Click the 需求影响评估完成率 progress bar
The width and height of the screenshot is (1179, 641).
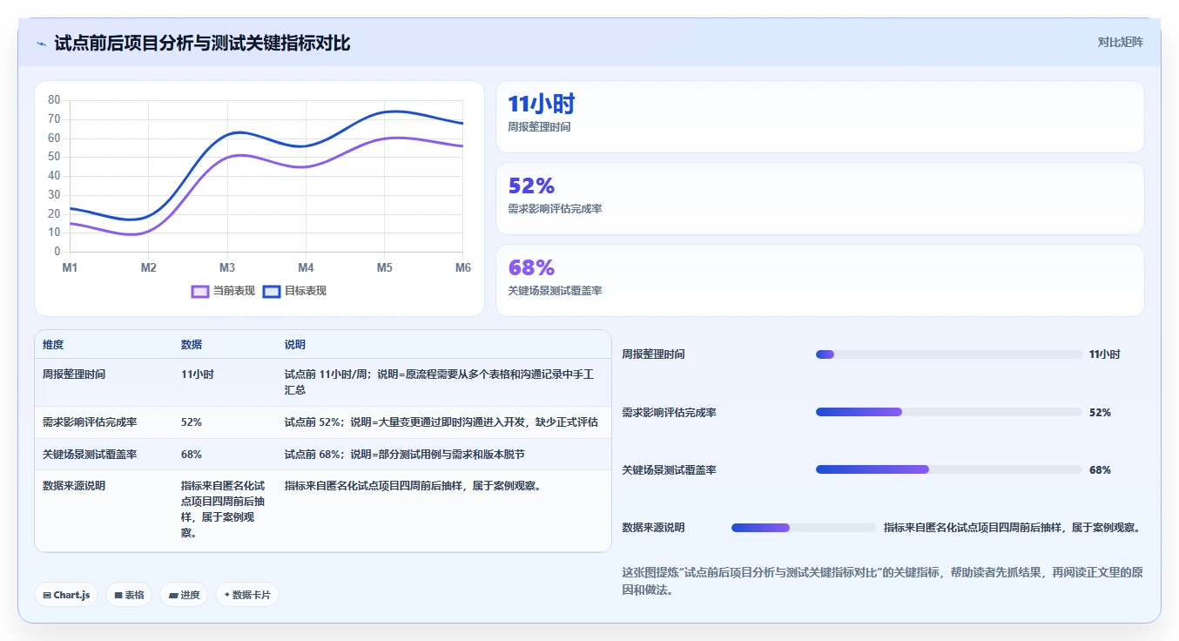(948, 412)
